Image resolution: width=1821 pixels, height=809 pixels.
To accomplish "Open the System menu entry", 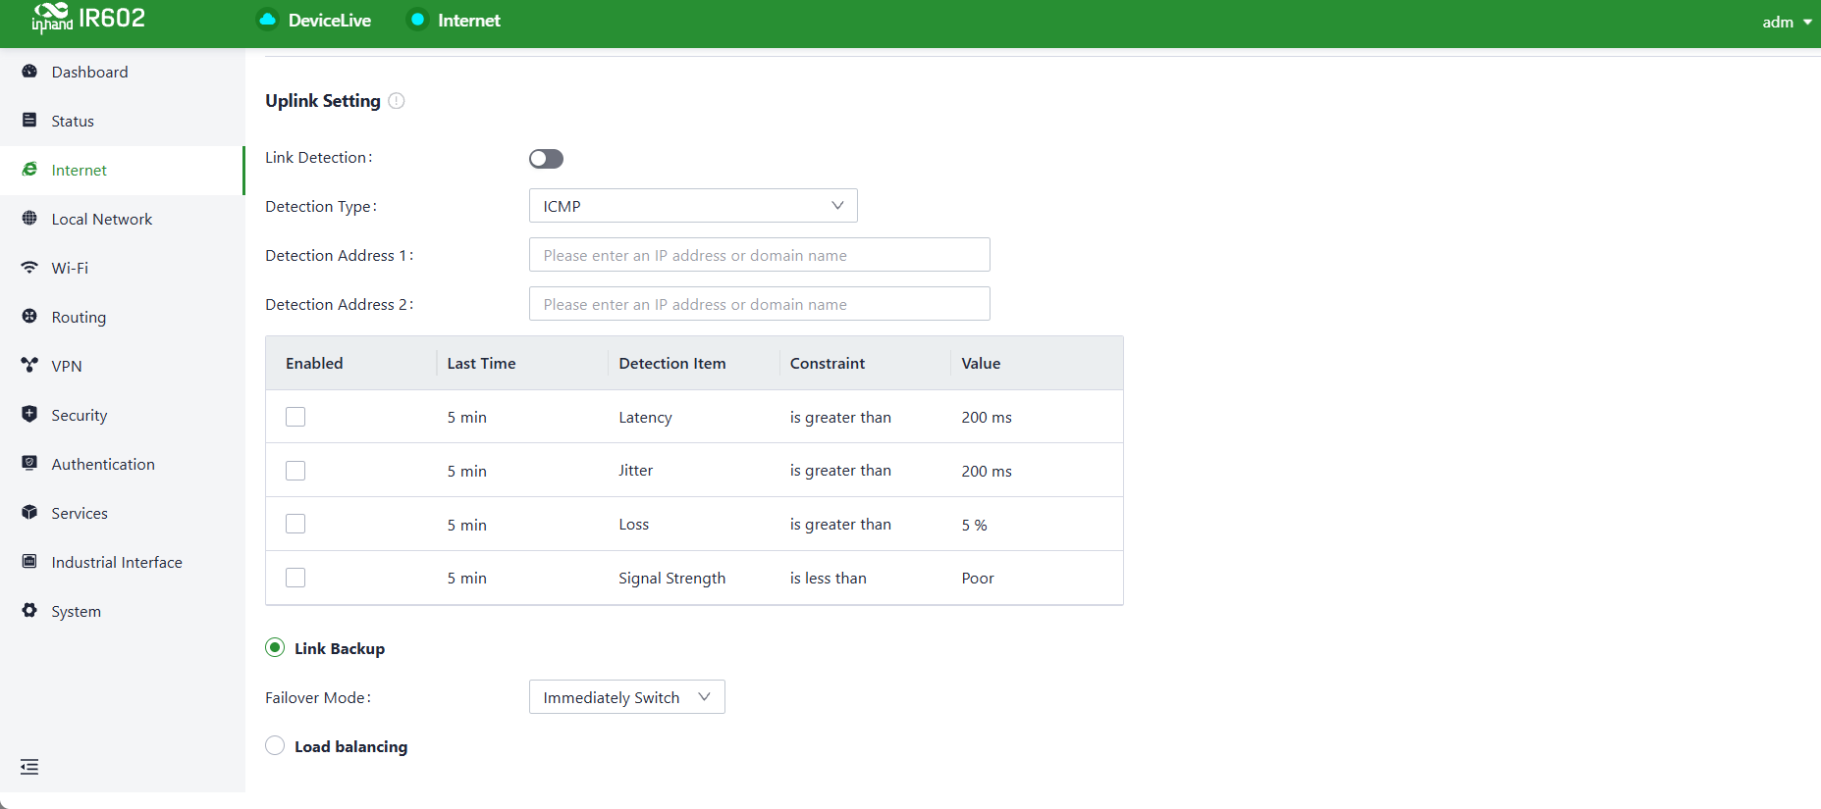I will (x=122, y=612).
